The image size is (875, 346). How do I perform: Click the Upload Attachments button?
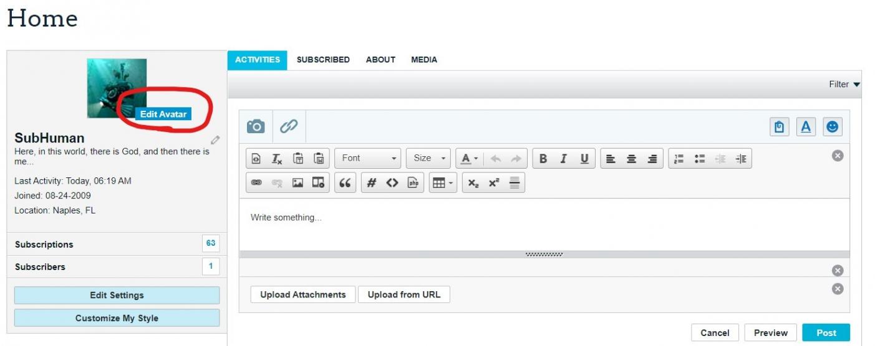point(302,295)
